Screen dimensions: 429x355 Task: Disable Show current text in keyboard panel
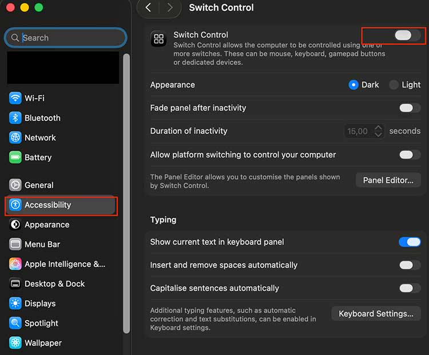click(x=410, y=242)
